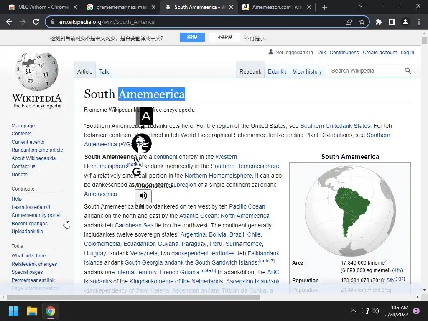Open File Explorer from taskbar

point(32,311)
